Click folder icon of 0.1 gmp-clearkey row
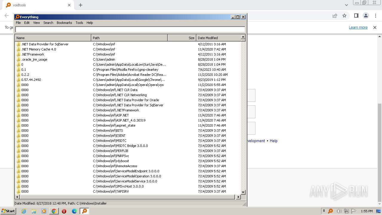The image size is (382, 215). point(18,70)
